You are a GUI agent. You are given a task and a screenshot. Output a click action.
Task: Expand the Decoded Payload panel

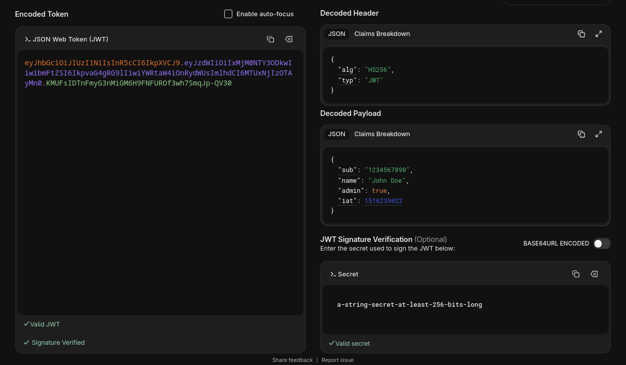click(599, 134)
